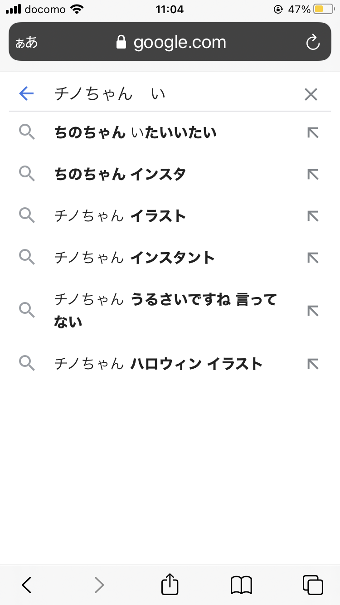Show open tabs overview icon
The height and width of the screenshot is (605, 340).
pyautogui.click(x=313, y=585)
